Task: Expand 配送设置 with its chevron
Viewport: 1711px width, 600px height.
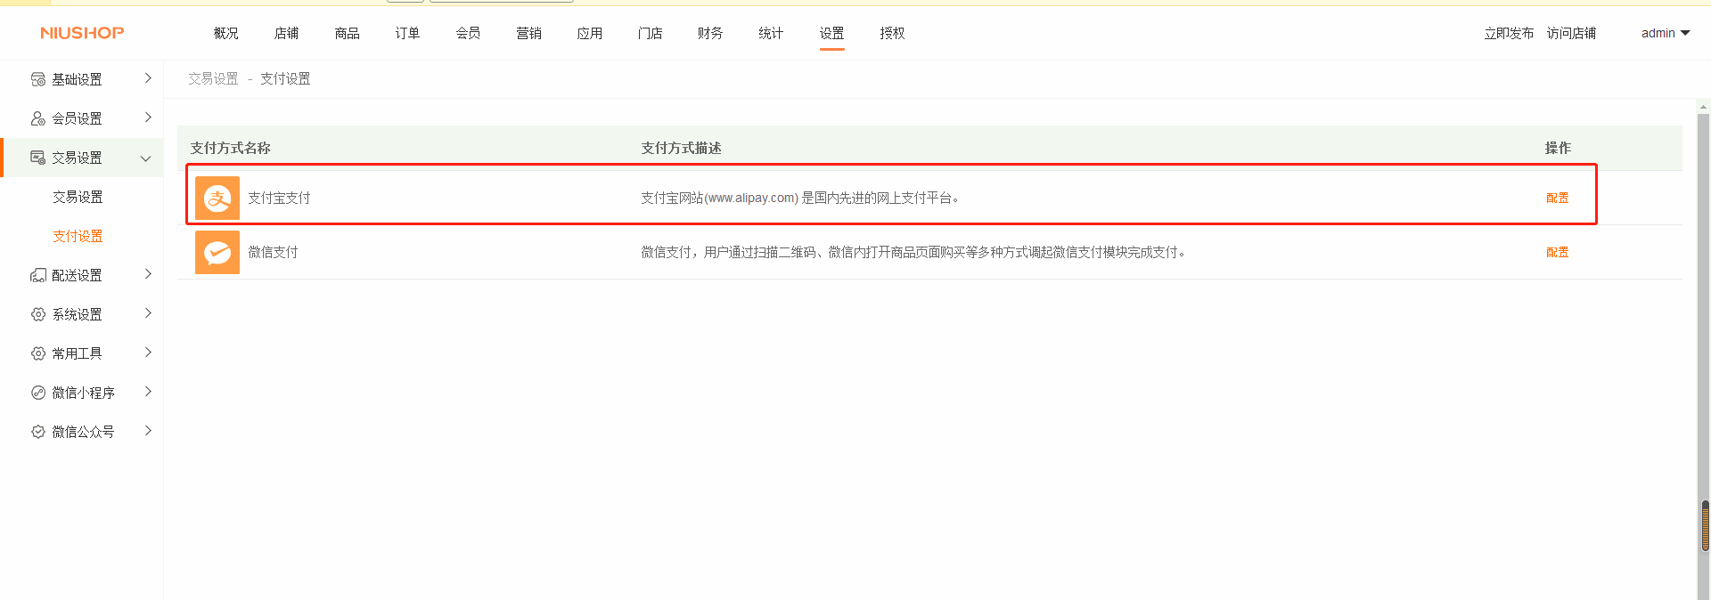Action: (x=148, y=274)
